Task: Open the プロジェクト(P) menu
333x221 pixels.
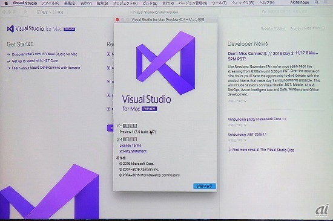Action: pos(125,3)
